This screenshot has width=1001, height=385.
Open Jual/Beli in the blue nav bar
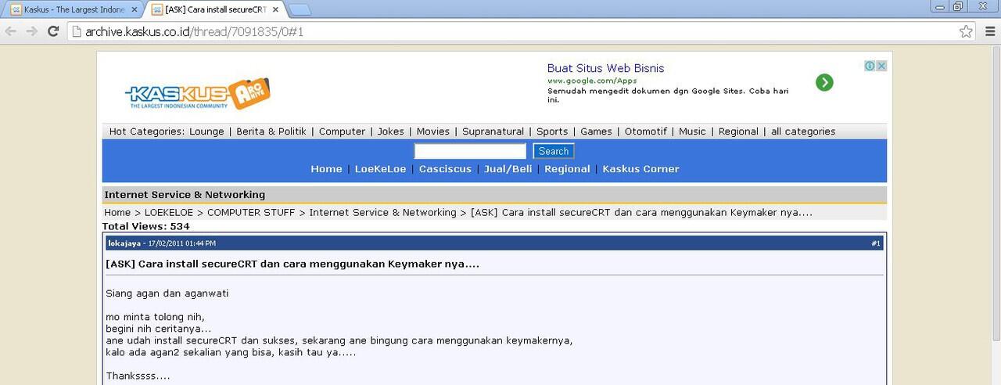pos(508,169)
